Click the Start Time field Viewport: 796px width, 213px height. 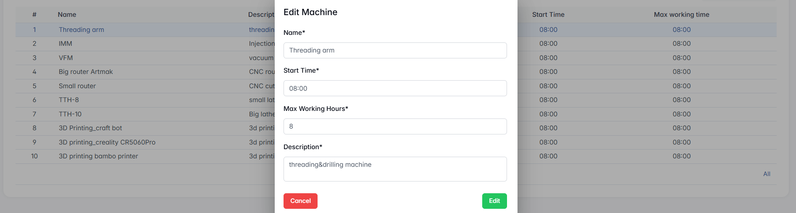point(395,88)
